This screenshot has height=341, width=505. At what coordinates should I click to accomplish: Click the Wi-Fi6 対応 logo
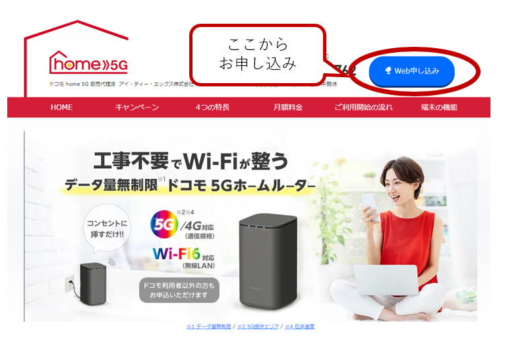pyautogui.click(x=183, y=255)
